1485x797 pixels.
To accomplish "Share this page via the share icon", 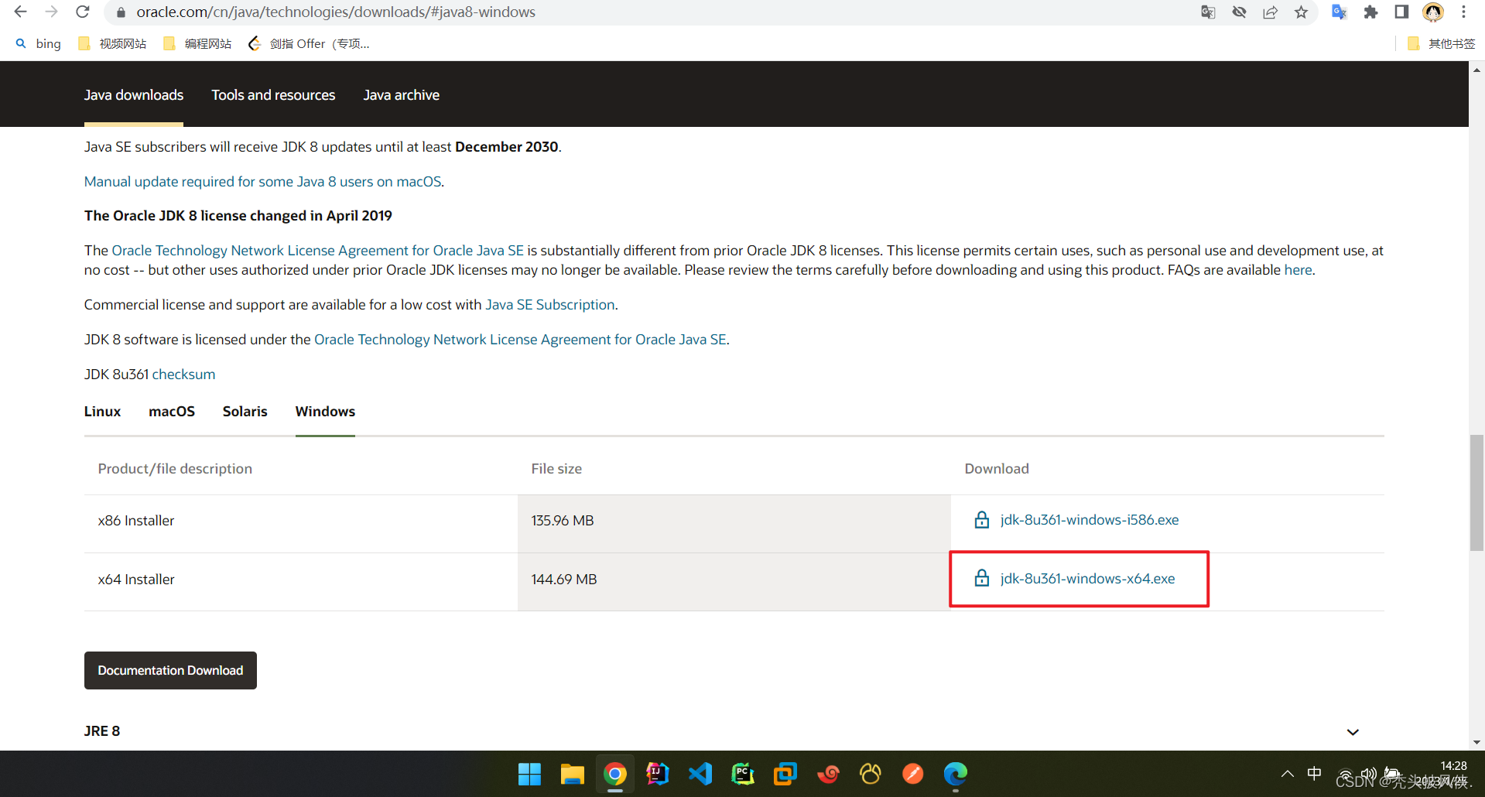I will pyautogui.click(x=1270, y=12).
